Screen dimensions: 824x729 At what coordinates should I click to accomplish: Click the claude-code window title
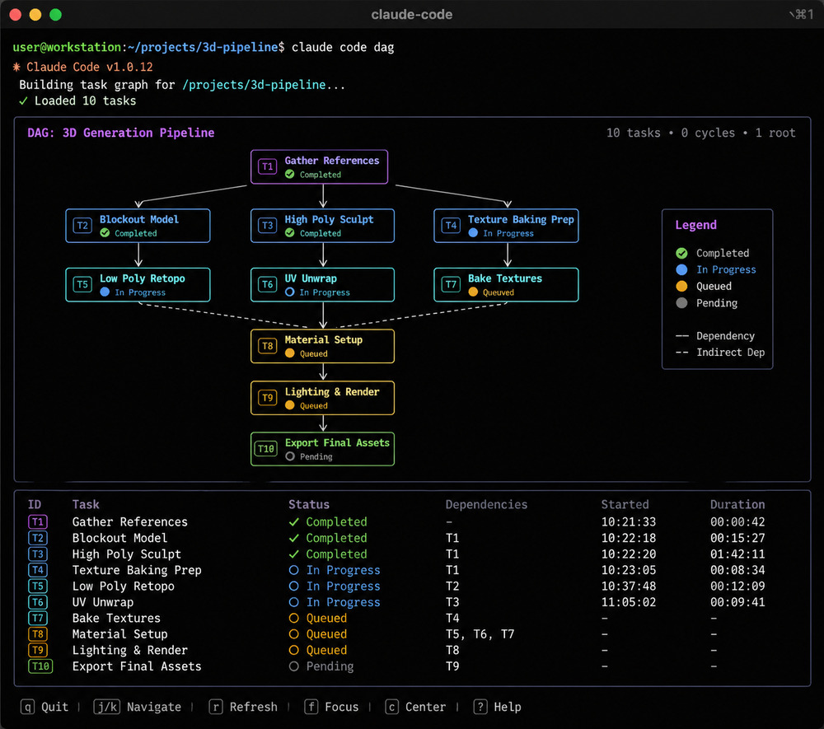tap(411, 14)
